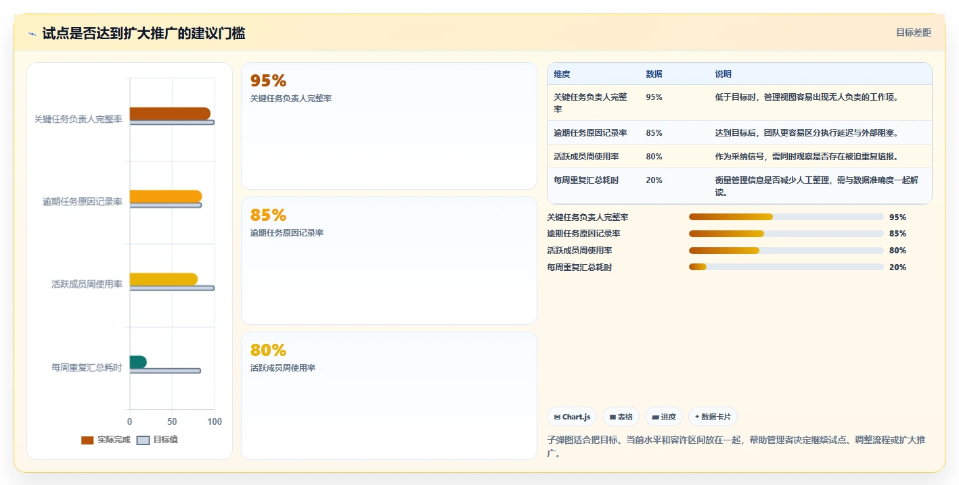Click the 说明 column header
The height and width of the screenshot is (485, 959).
[x=723, y=74]
